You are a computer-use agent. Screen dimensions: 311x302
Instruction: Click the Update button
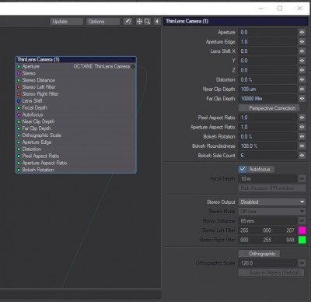coord(66,22)
